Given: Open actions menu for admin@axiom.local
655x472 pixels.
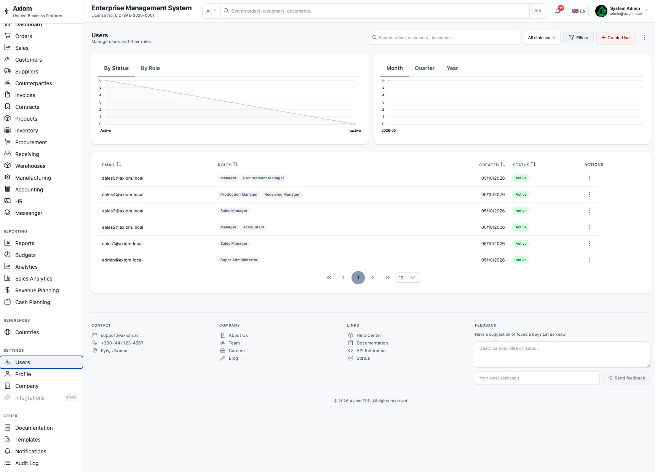Looking at the screenshot, I should pos(589,260).
